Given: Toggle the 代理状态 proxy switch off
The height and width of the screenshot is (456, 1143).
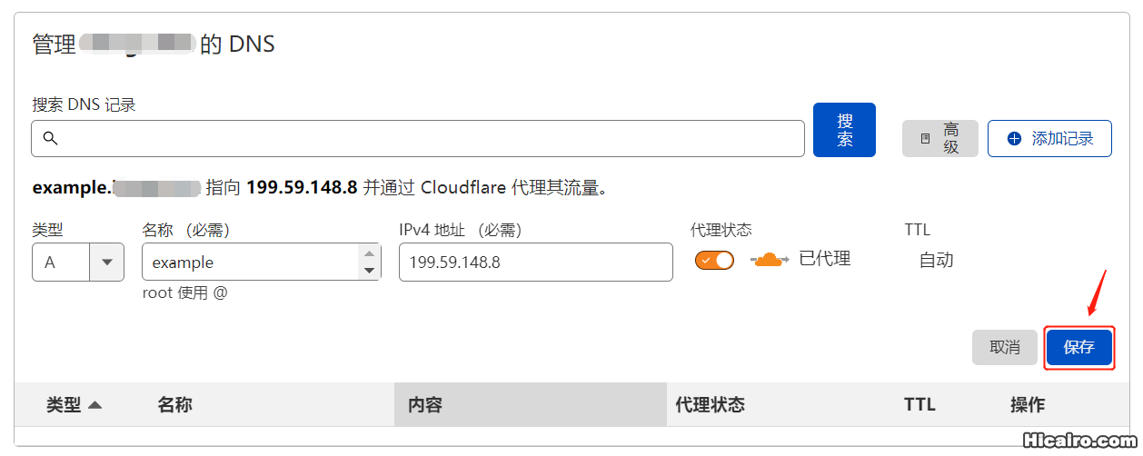Looking at the screenshot, I should point(714,261).
